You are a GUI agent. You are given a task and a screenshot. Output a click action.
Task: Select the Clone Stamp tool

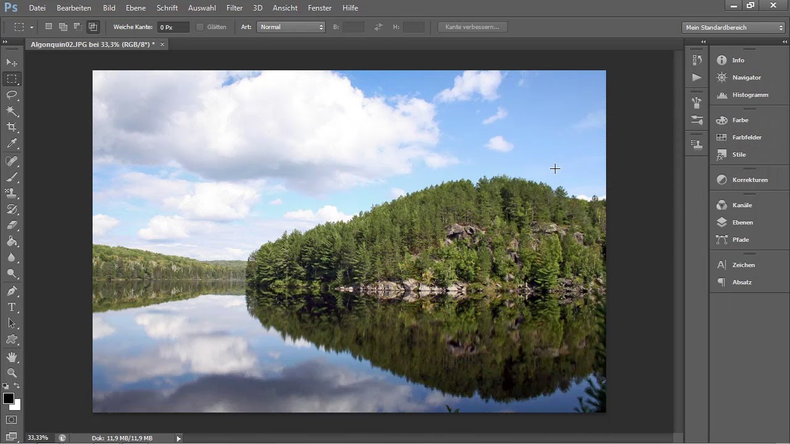(x=12, y=193)
